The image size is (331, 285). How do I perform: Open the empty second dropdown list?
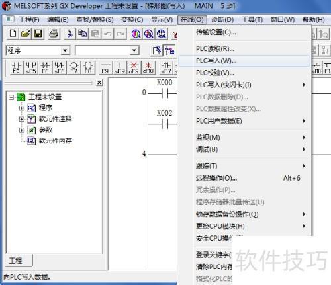[134, 50]
